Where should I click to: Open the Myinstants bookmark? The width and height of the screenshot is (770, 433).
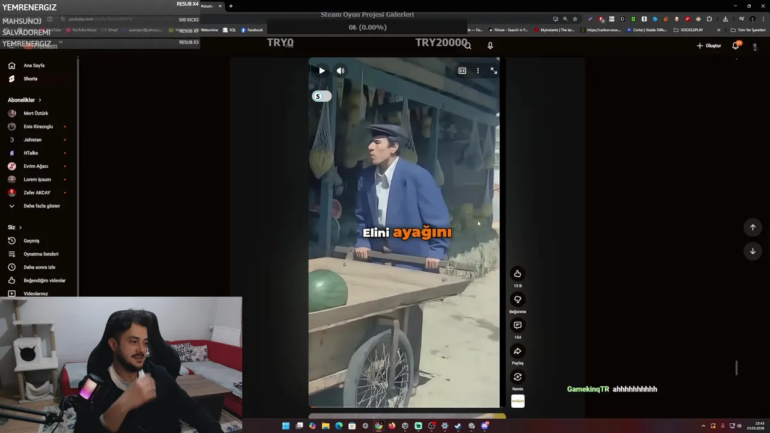point(554,30)
